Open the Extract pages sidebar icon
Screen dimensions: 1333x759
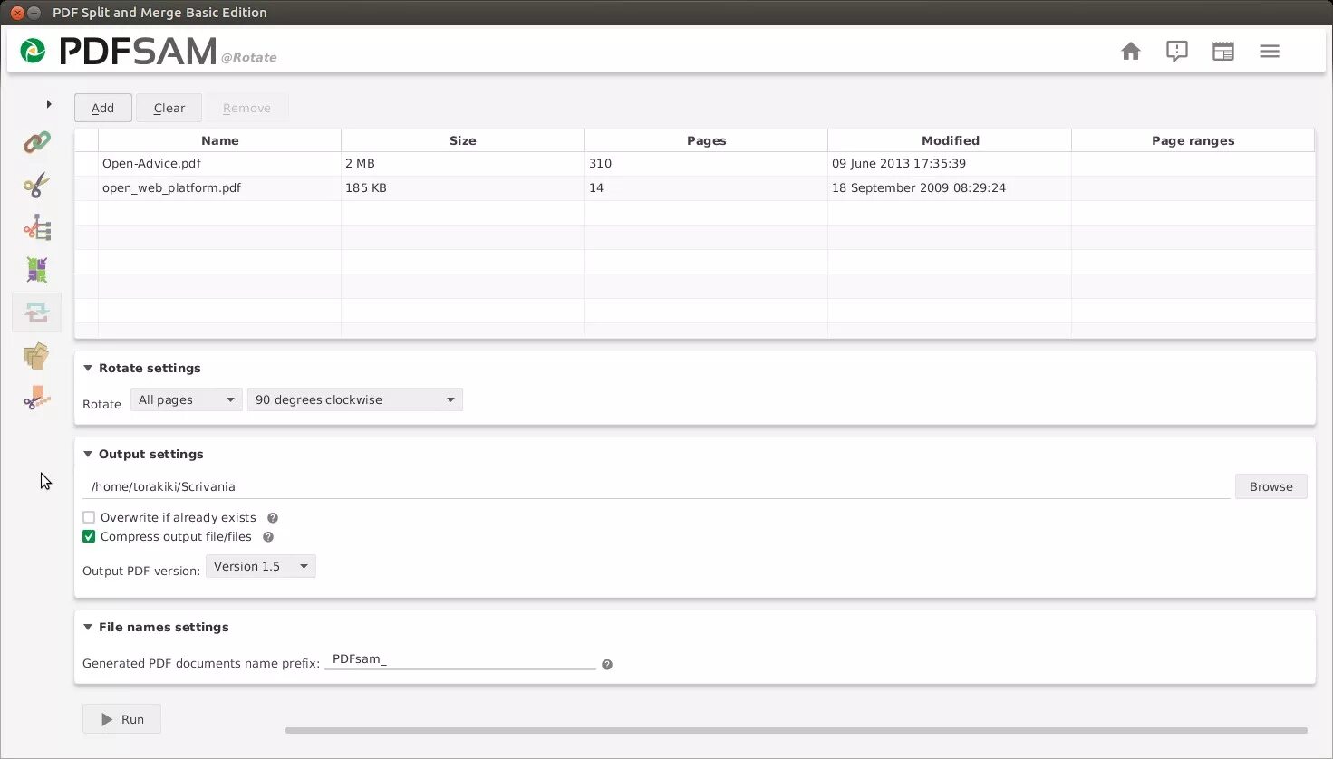coord(37,356)
